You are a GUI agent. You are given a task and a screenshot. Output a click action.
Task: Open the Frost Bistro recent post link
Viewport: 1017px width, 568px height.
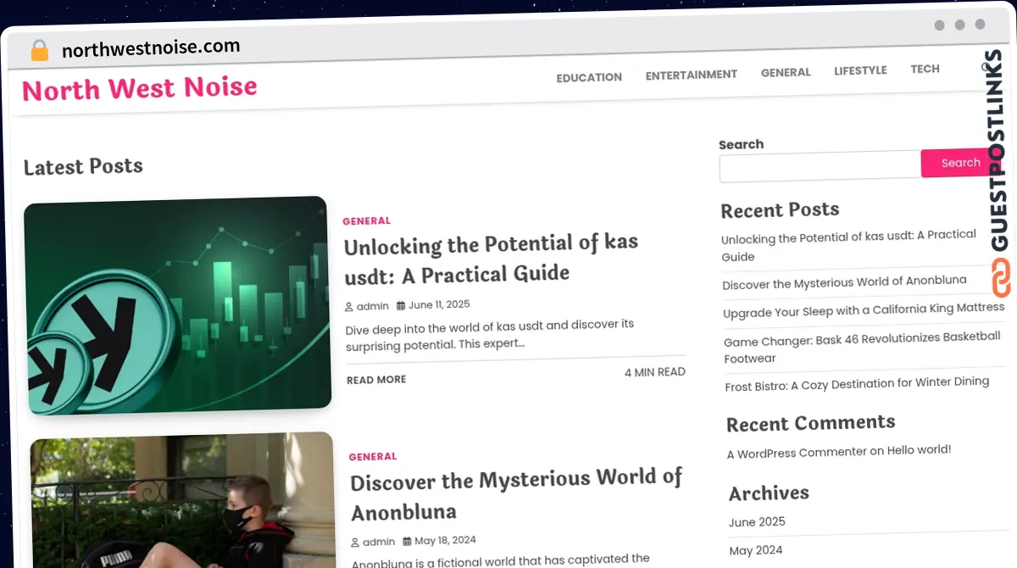pyautogui.click(x=857, y=384)
